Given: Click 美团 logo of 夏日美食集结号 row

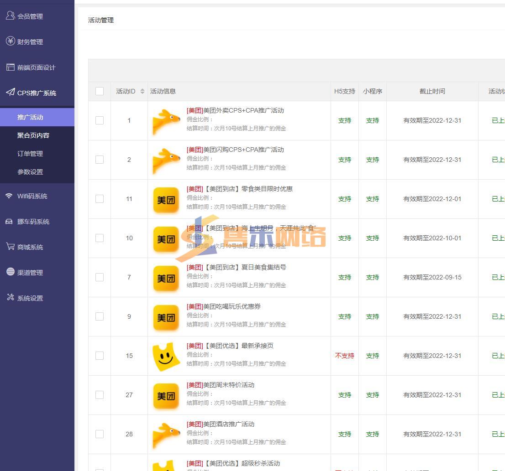Looking at the screenshot, I should [x=166, y=279].
